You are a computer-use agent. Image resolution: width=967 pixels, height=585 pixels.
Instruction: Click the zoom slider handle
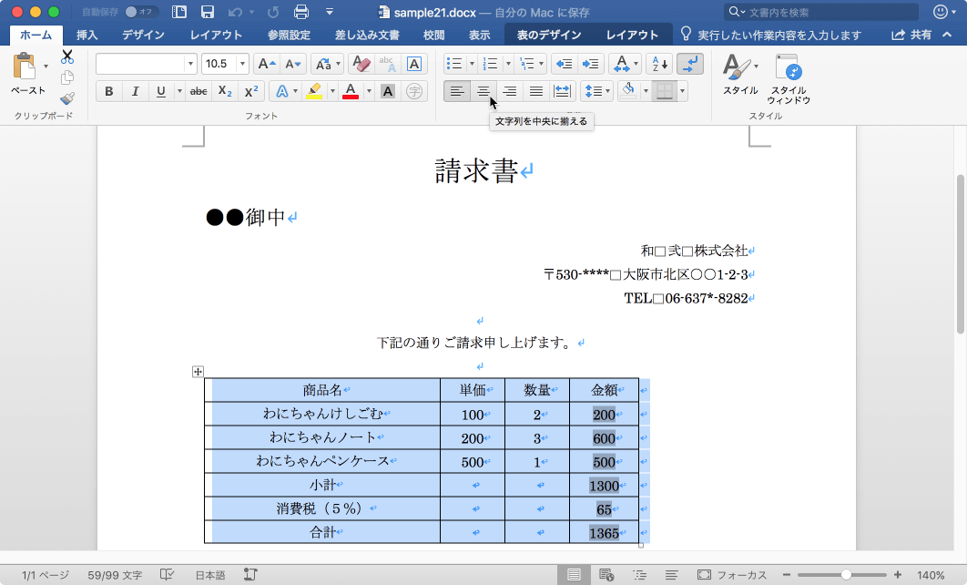pyautogui.click(x=846, y=574)
